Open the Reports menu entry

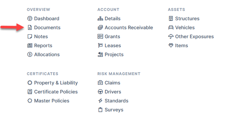click(40, 46)
